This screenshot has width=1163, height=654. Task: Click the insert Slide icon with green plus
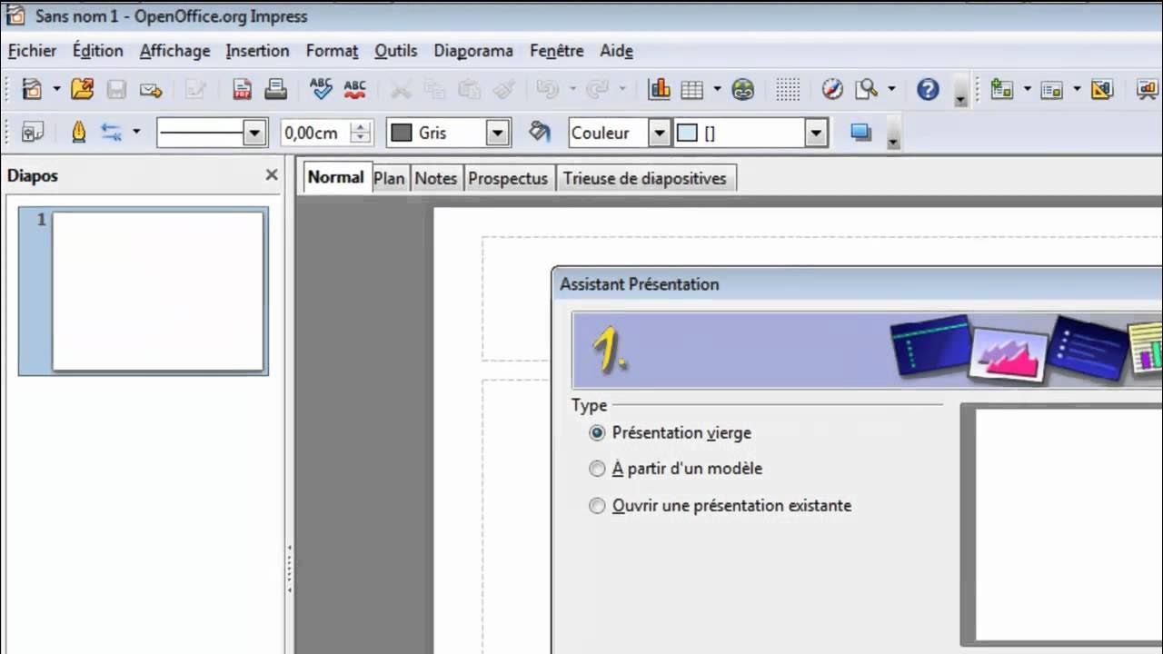(1002, 89)
